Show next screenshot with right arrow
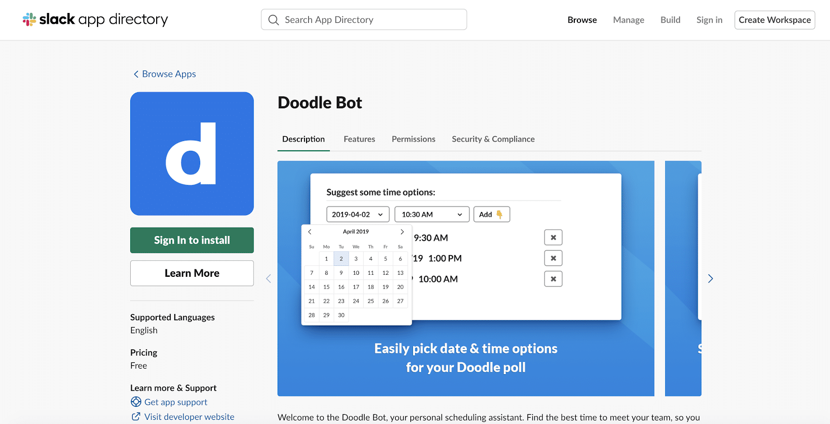Screen dimensions: 830x424 [710, 278]
